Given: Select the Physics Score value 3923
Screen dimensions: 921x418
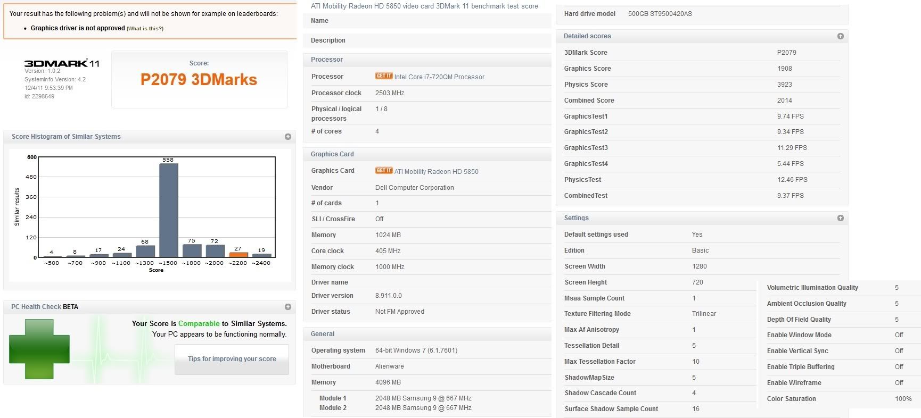Looking at the screenshot, I should point(785,85).
